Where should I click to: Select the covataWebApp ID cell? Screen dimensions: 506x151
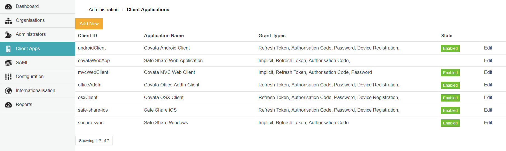tap(94, 61)
